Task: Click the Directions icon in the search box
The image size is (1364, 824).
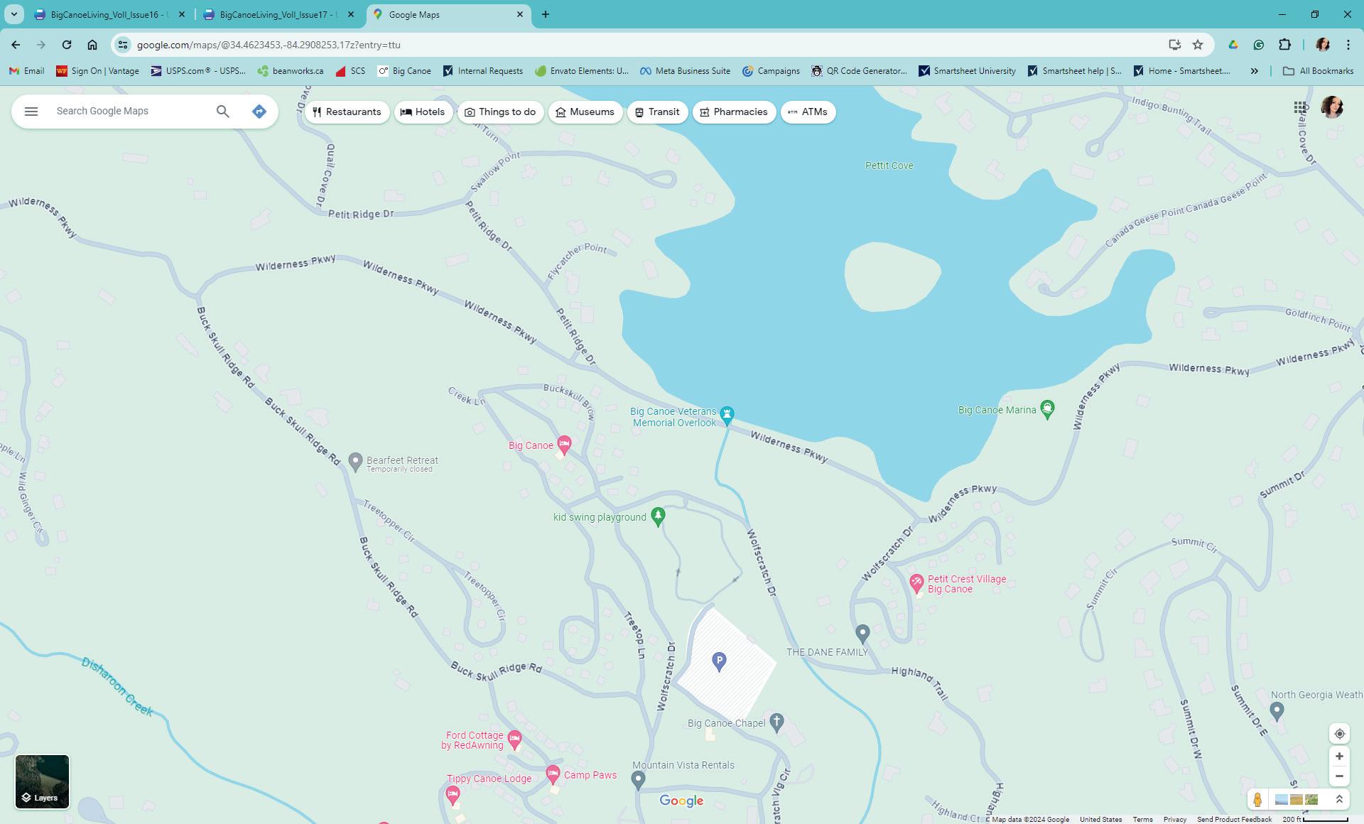Action: click(259, 112)
